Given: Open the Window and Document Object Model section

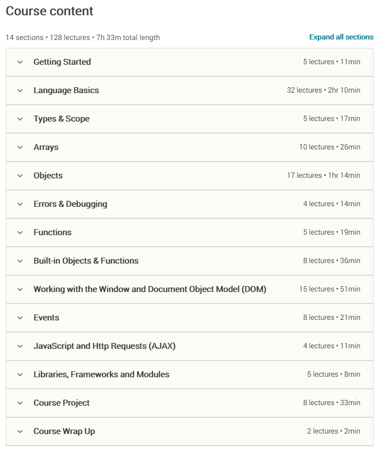Looking at the screenshot, I should tap(150, 289).
